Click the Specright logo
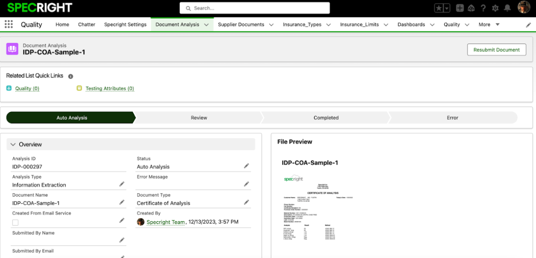This screenshot has width=536, height=258. pos(40,8)
